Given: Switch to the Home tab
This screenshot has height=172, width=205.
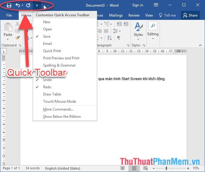Looking at the screenshot, I should (x=26, y=15).
